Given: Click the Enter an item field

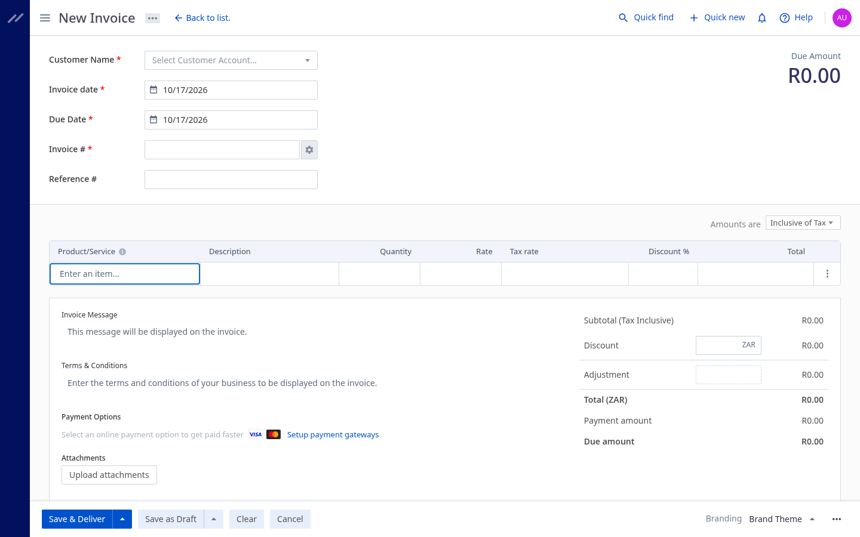Looking at the screenshot, I should tap(125, 274).
